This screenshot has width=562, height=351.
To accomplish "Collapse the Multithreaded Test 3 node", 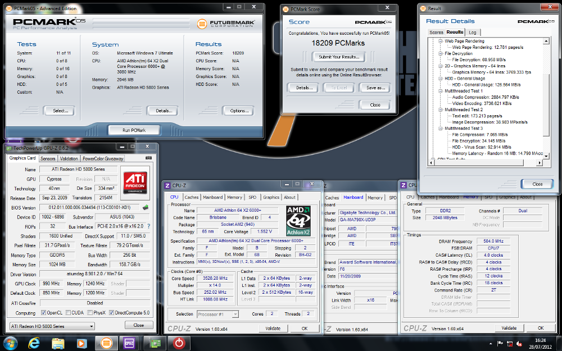I will [x=441, y=128].
